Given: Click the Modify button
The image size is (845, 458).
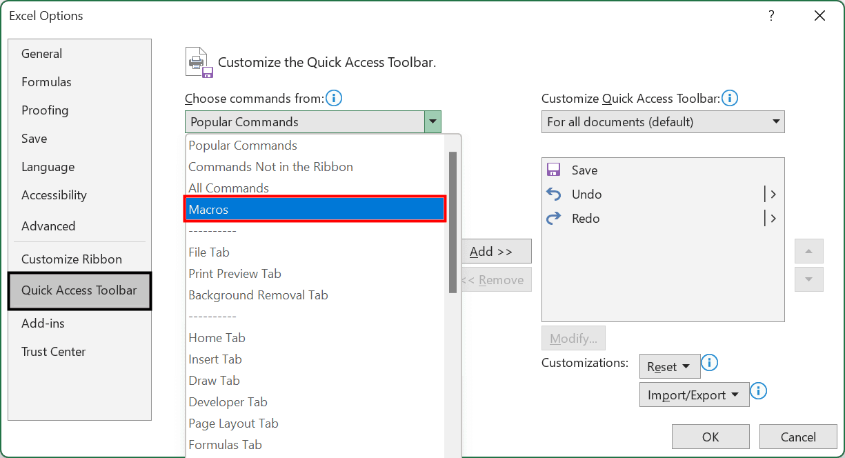Looking at the screenshot, I should point(573,338).
